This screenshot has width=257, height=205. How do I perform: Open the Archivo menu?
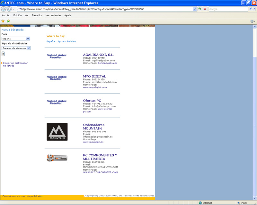tap(6, 15)
